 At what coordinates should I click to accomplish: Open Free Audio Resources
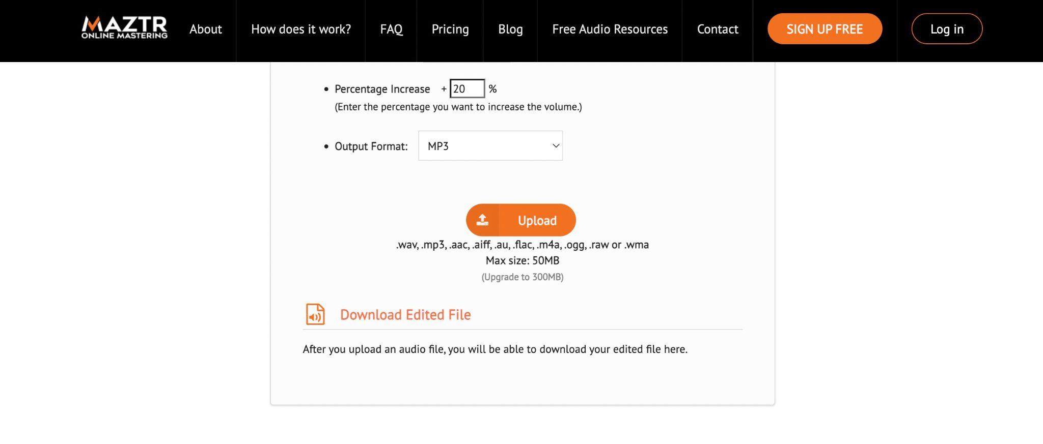(610, 29)
